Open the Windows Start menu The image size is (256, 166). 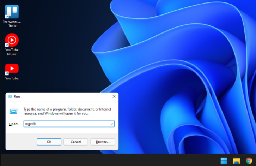224,161
